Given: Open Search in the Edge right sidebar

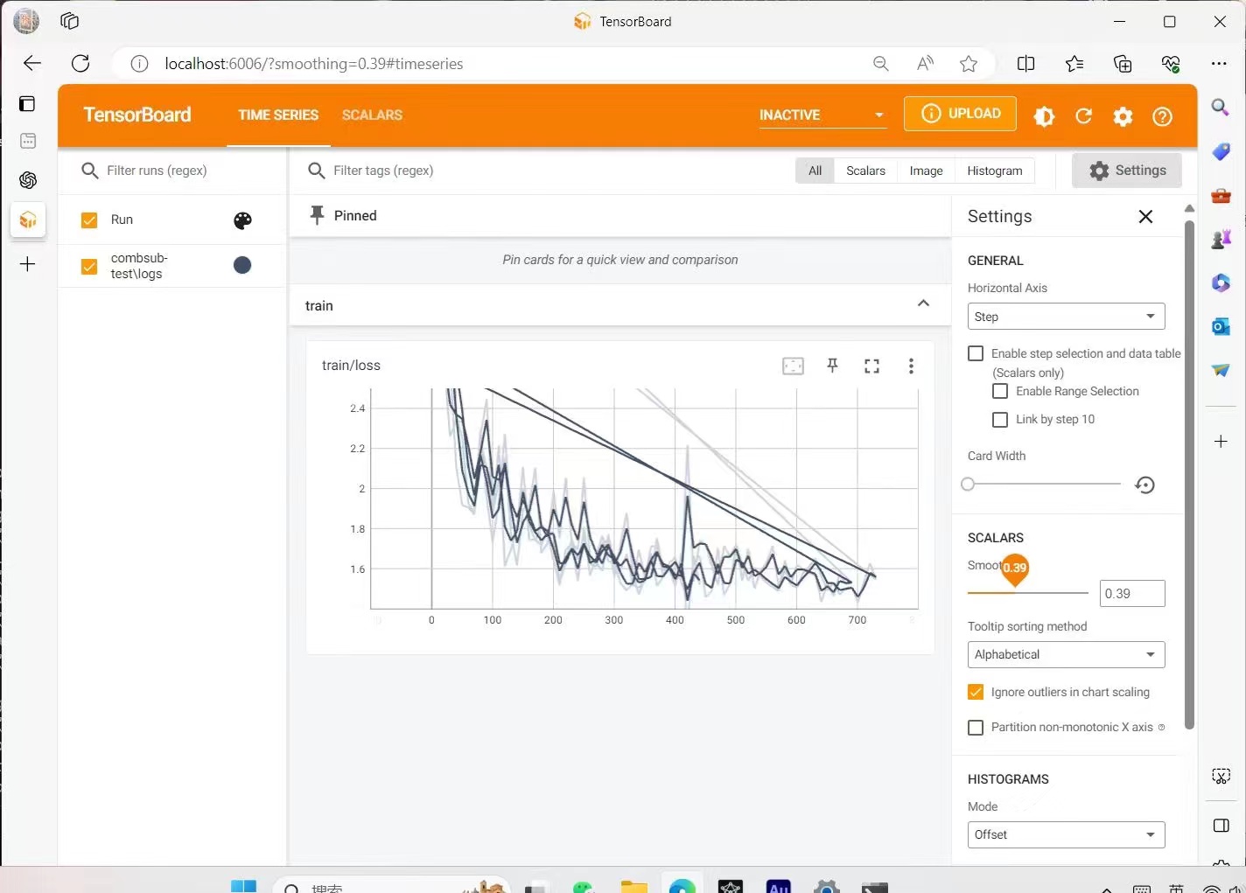Looking at the screenshot, I should point(1221,108).
